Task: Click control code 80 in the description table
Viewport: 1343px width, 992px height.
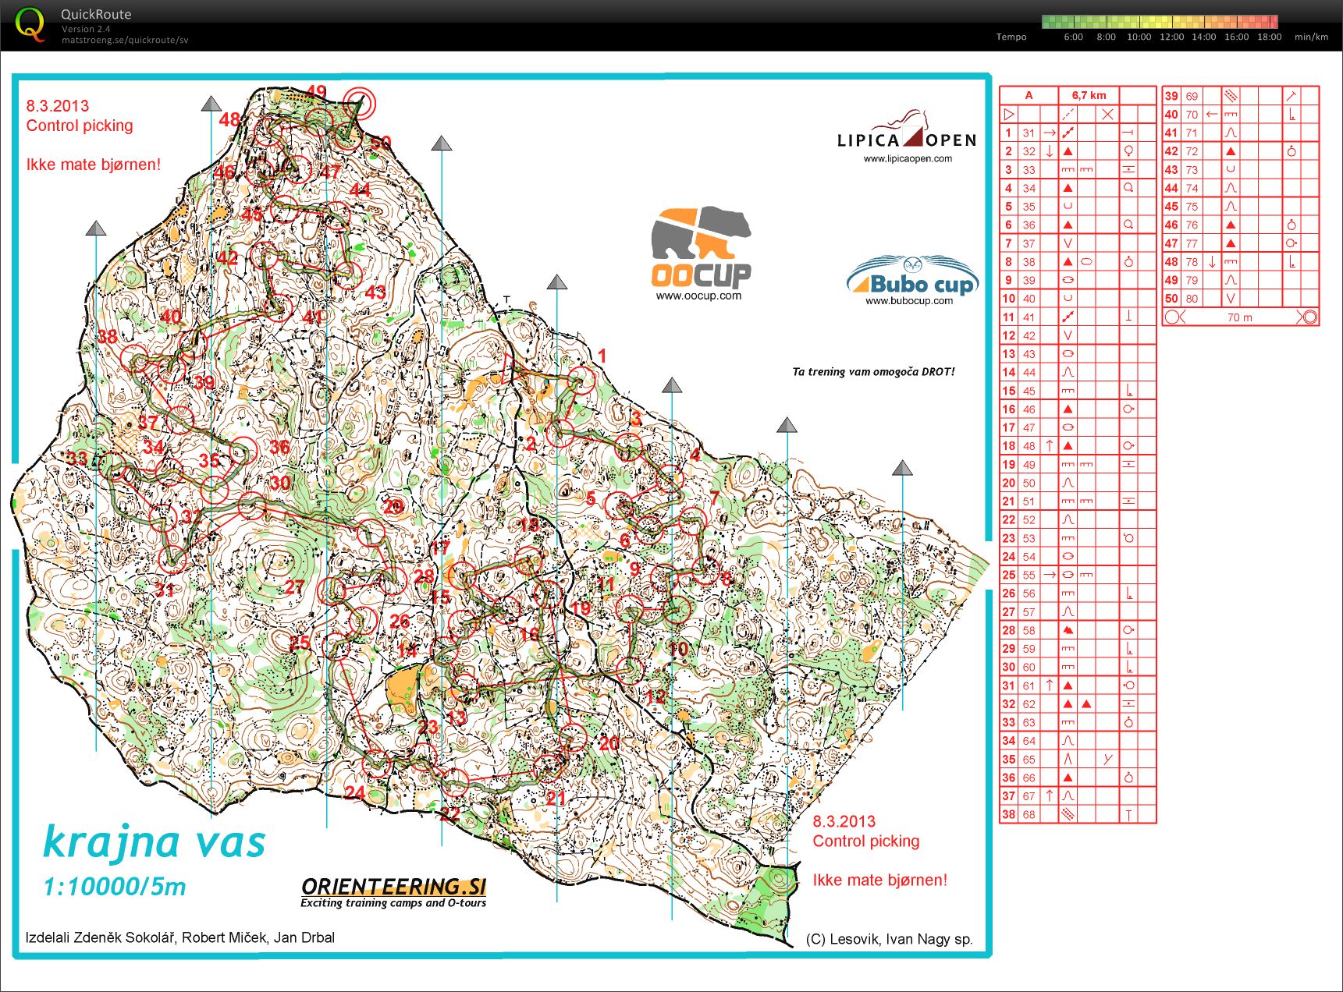Action: [x=1192, y=299]
